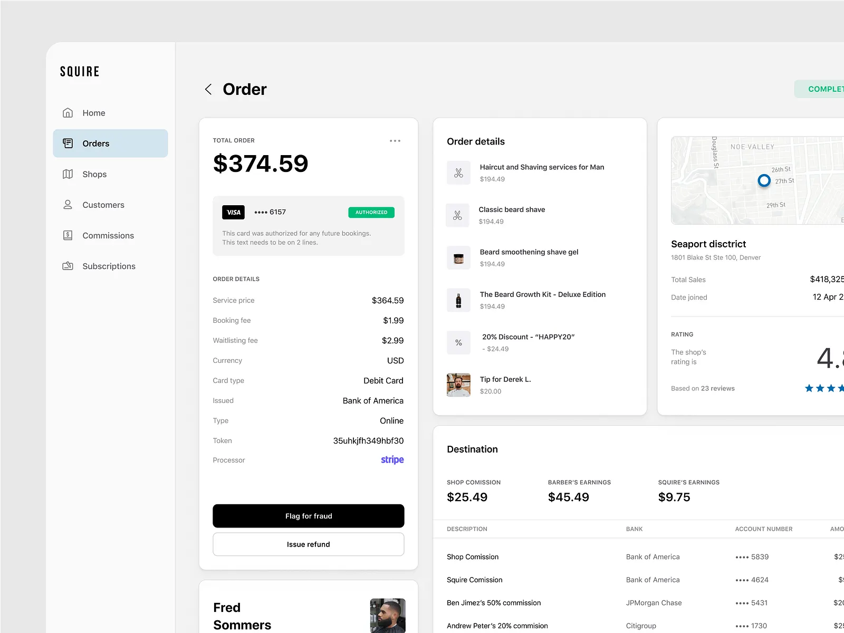844x633 pixels.
Task: Click the Home icon in sidebar
Action: pyautogui.click(x=68, y=113)
